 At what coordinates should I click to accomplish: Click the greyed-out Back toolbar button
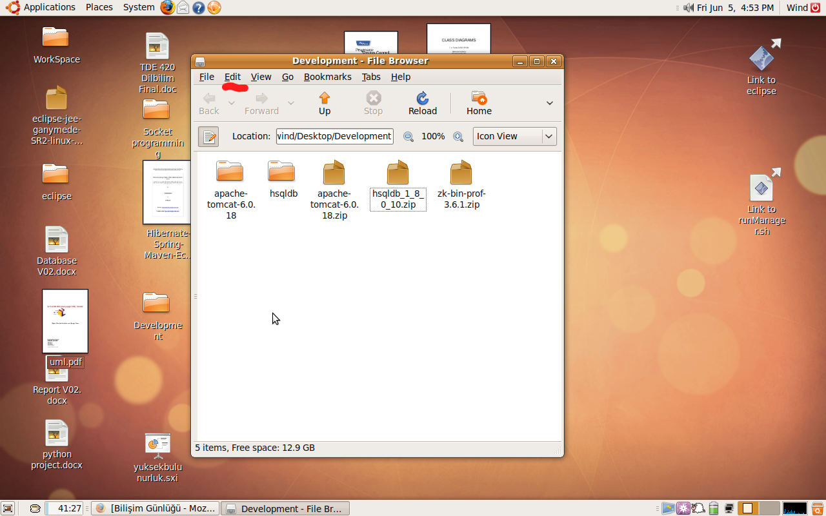209,103
